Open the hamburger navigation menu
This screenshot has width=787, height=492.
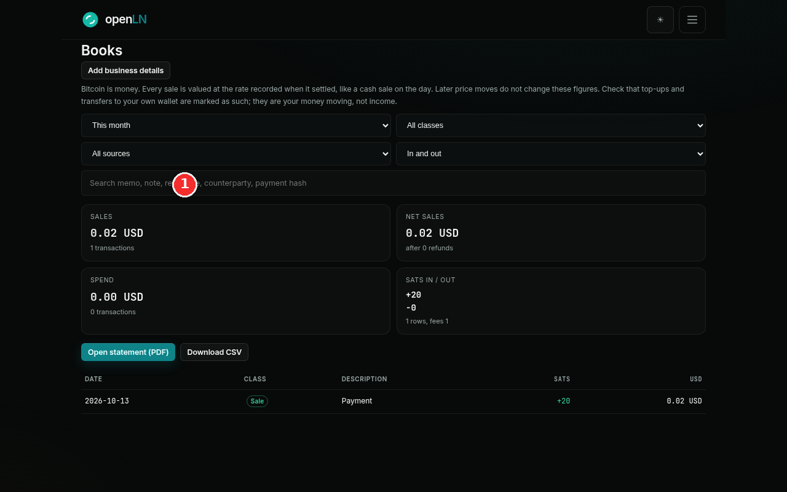point(692,20)
